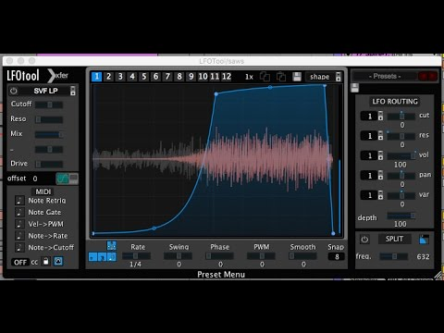Viewport: 444px width, 333px height.
Task: Enable Note Retrig checkbox
Action: pos(19,201)
